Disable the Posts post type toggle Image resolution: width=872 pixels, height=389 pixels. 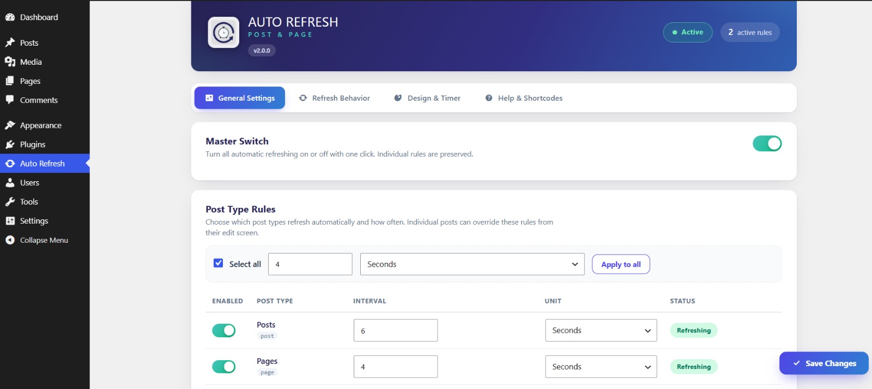click(223, 330)
